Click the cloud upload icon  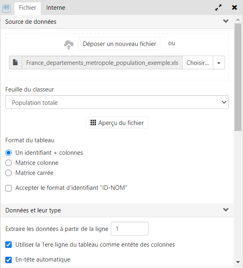tap(69, 45)
